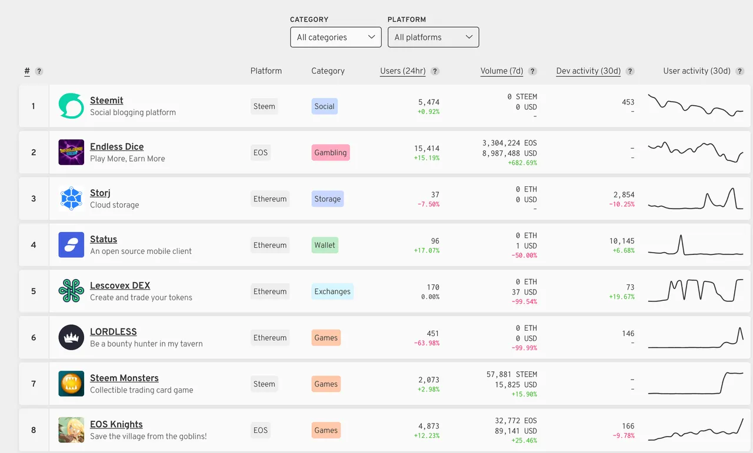The height and width of the screenshot is (453, 753).
Task: Click help icon beside Volume (7d)
Action: click(x=532, y=71)
